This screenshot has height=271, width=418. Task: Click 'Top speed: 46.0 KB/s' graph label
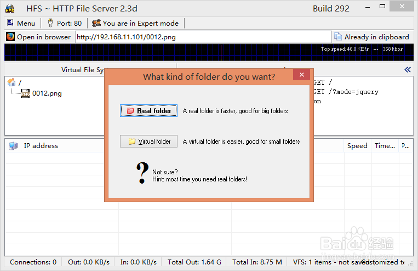345,49
